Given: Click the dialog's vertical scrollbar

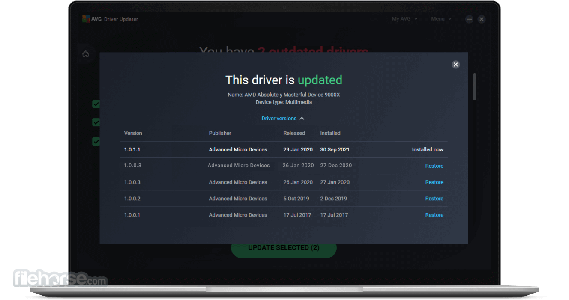Looking at the screenshot, I should coord(474,87).
